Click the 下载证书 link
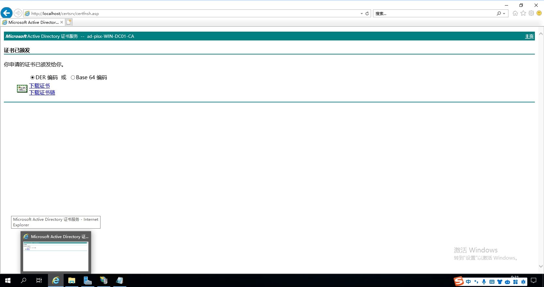This screenshot has width=544, height=287. pos(39,86)
